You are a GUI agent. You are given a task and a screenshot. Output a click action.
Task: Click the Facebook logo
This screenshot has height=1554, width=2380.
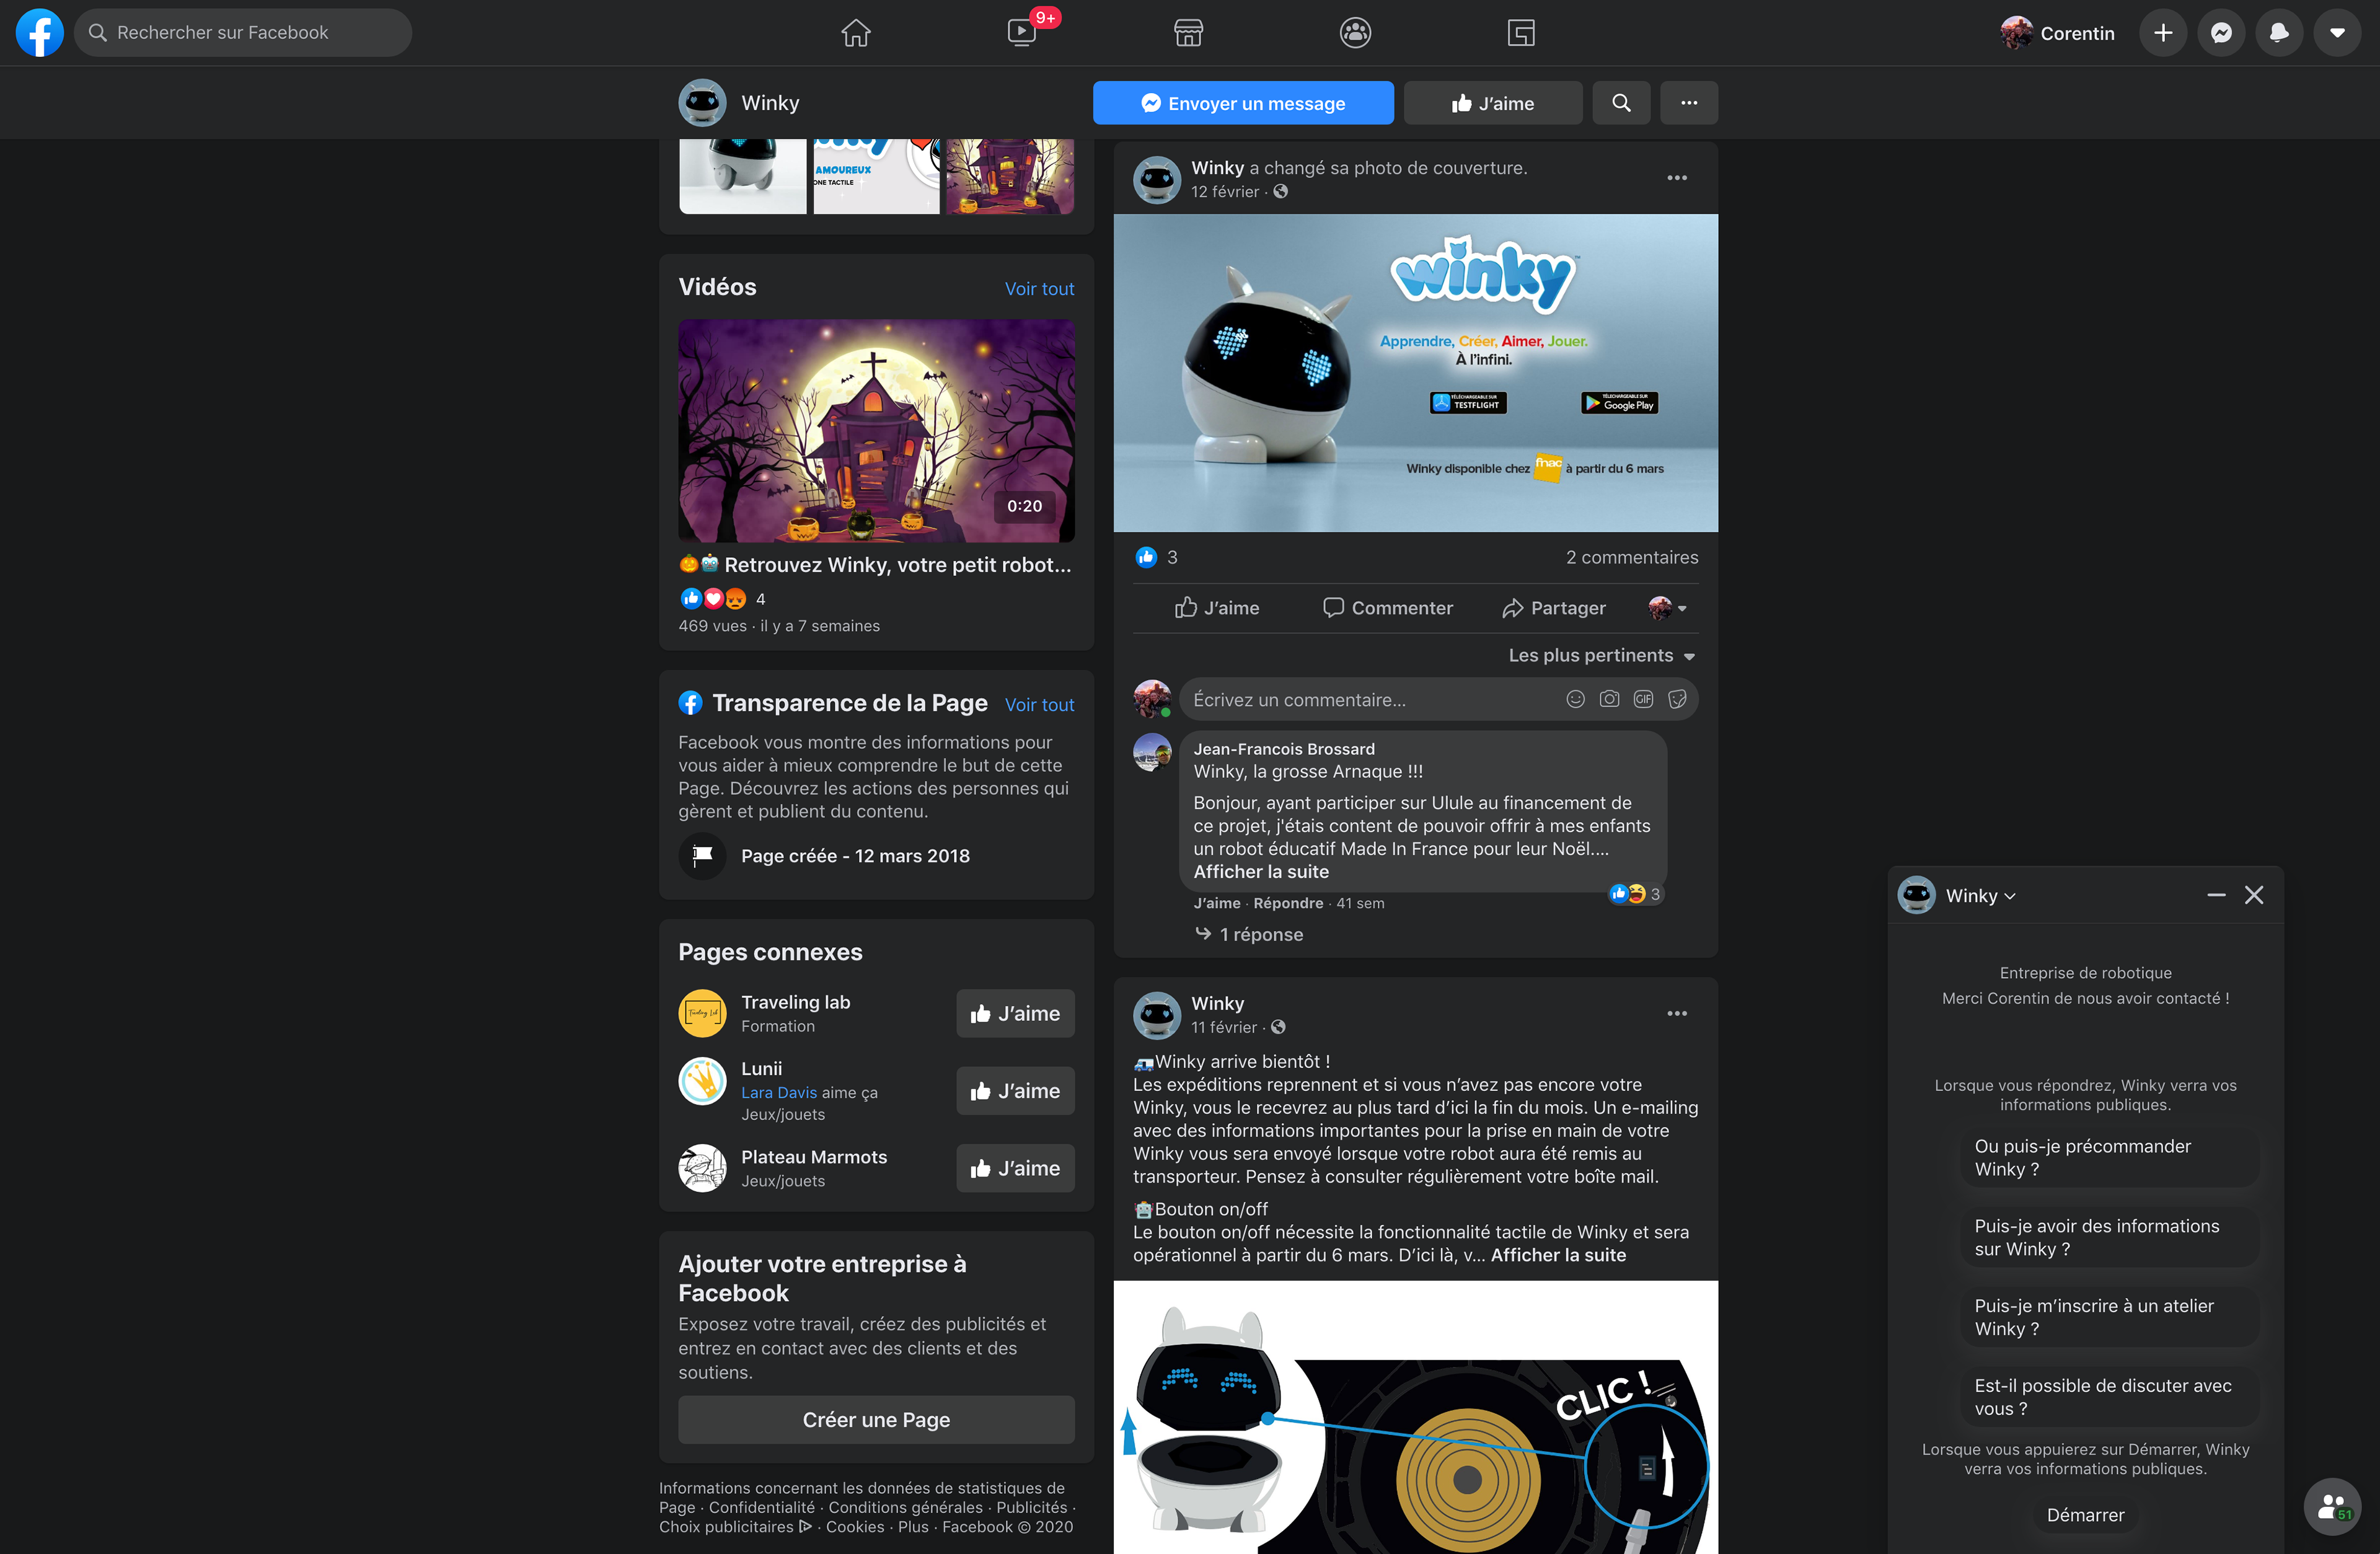[40, 33]
